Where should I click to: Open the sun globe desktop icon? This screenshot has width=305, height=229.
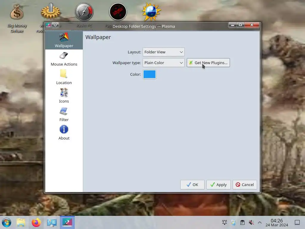[151, 12]
